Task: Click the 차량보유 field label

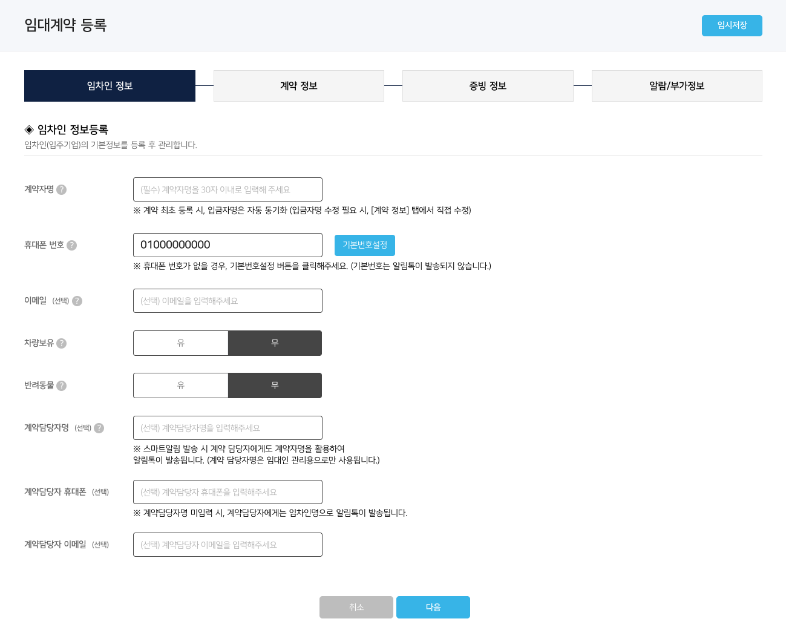Action: pyautogui.click(x=39, y=343)
